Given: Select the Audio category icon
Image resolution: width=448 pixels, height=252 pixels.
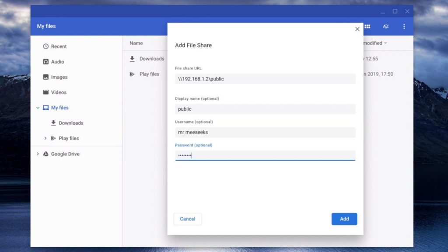Looking at the screenshot, I should (45, 62).
